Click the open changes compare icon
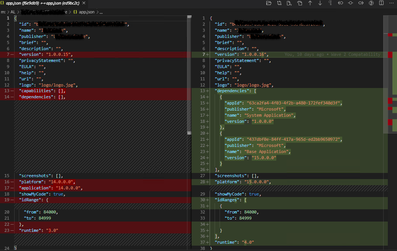The width and height of the screenshot is (397, 251). click(279, 3)
